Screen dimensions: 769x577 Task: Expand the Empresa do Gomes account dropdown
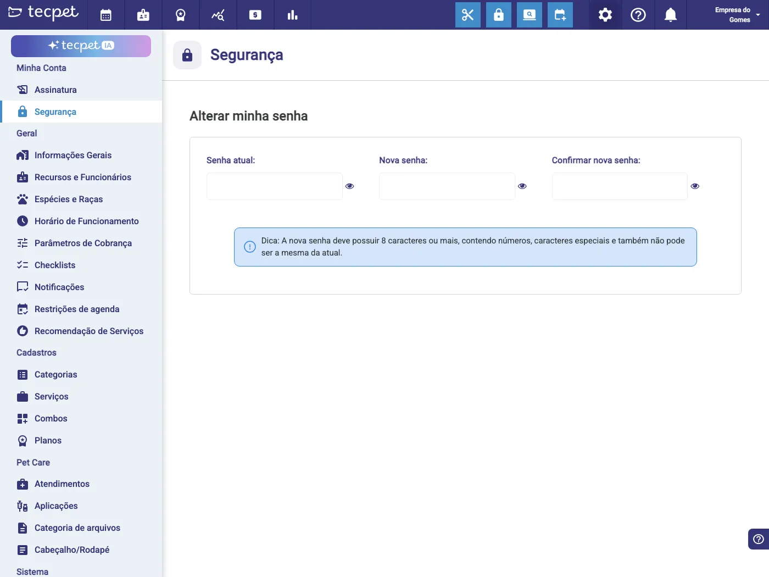click(x=737, y=15)
